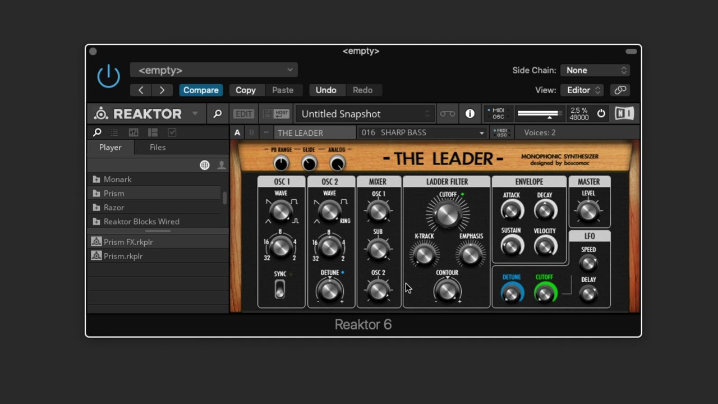Click the Ladder Filter CUTOFF knob
Image resolution: width=718 pixels, height=404 pixels.
(x=447, y=214)
